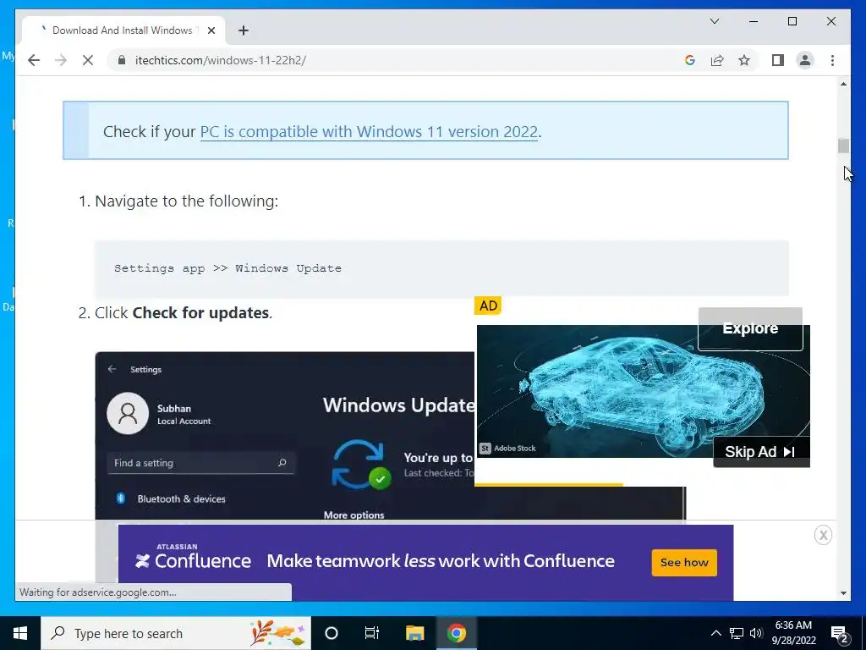
Task: Open Chrome side panel
Action: coord(778,60)
